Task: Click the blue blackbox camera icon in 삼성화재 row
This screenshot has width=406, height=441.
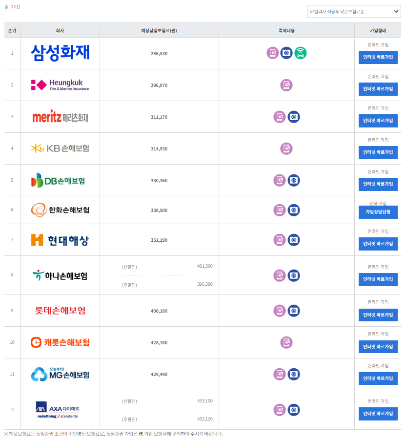Action: [x=286, y=53]
